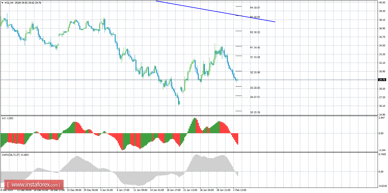This screenshot has height=193, width=388.
Task: Click the R4 39.97 pivot label
Action: [255, 8]
